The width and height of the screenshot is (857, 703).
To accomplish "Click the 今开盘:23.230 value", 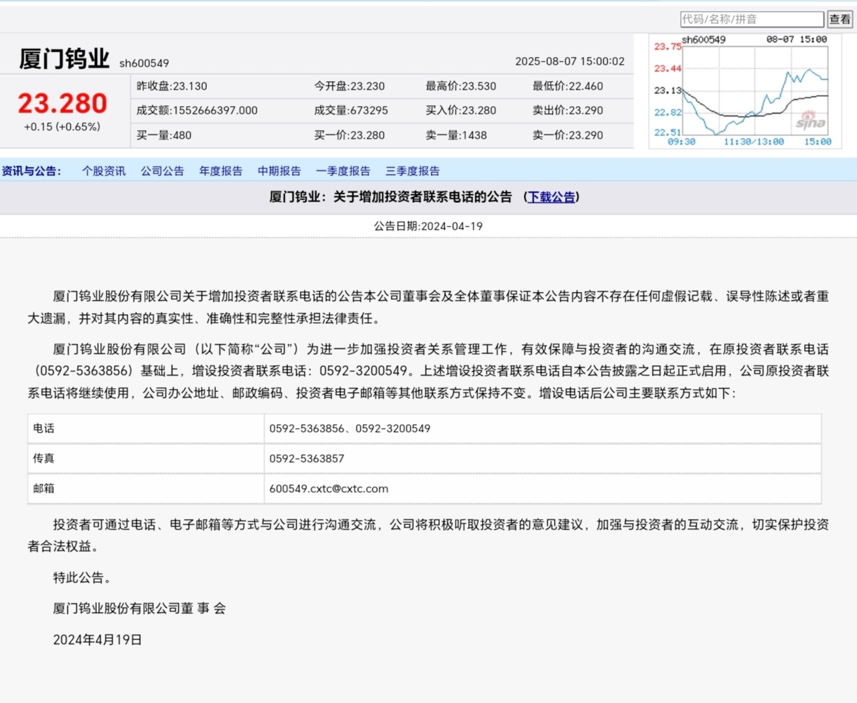I will click(350, 86).
